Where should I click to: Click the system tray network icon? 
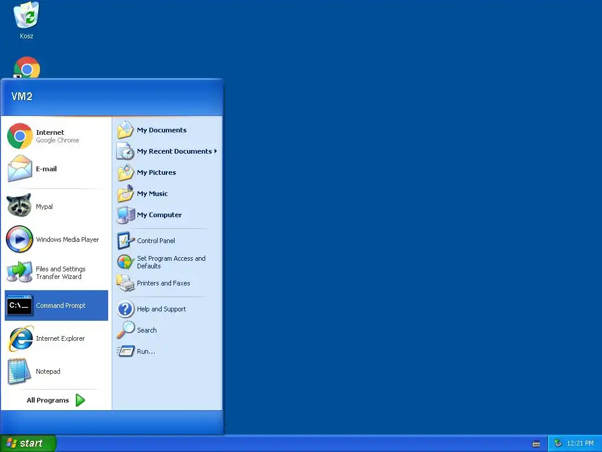coord(558,443)
